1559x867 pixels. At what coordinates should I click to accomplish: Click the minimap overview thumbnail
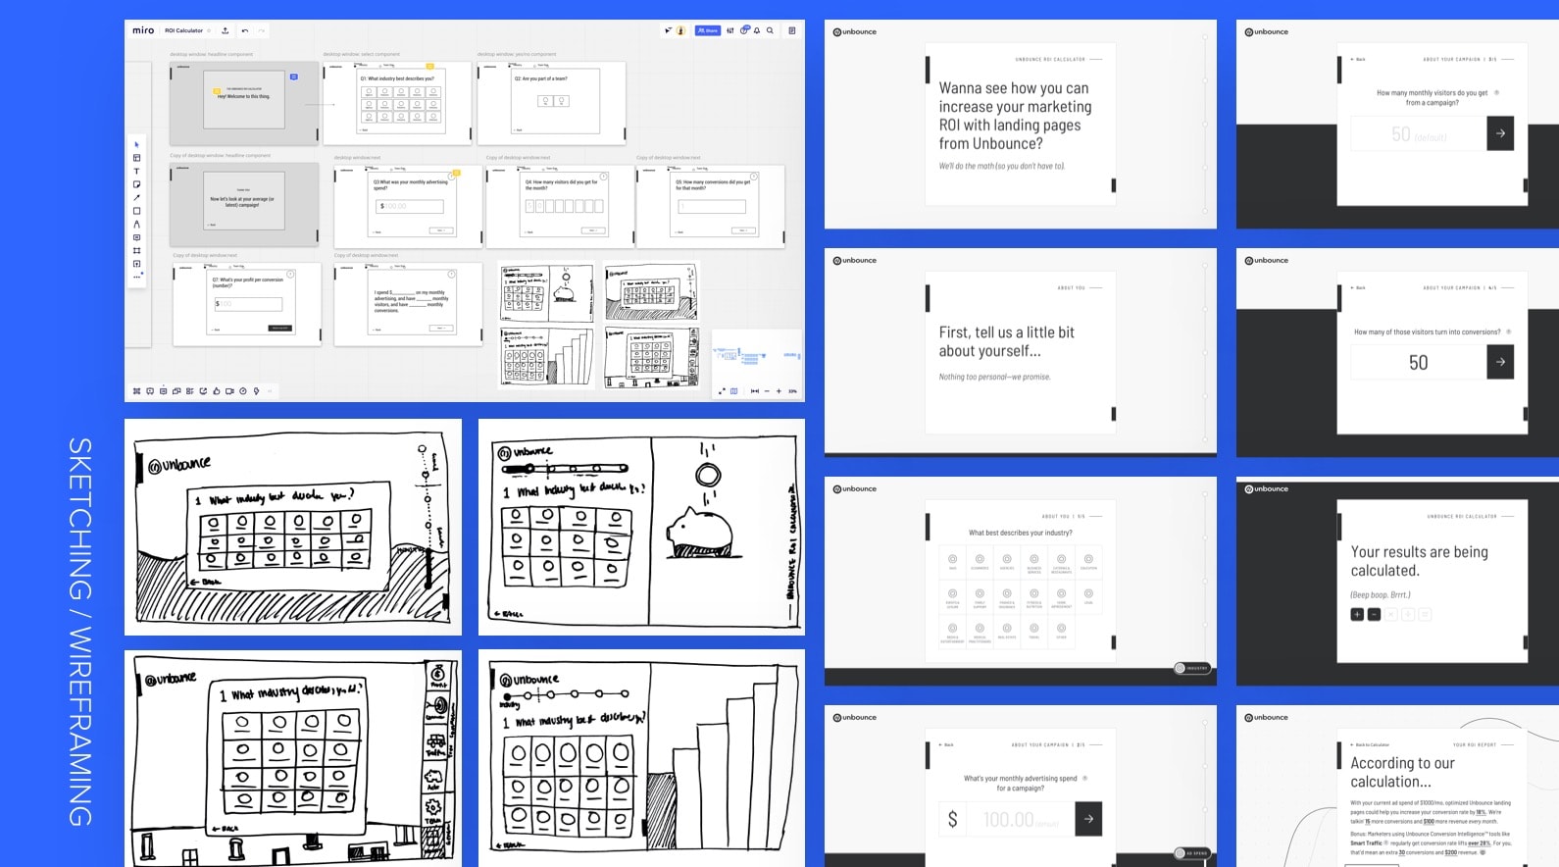(757, 356)
